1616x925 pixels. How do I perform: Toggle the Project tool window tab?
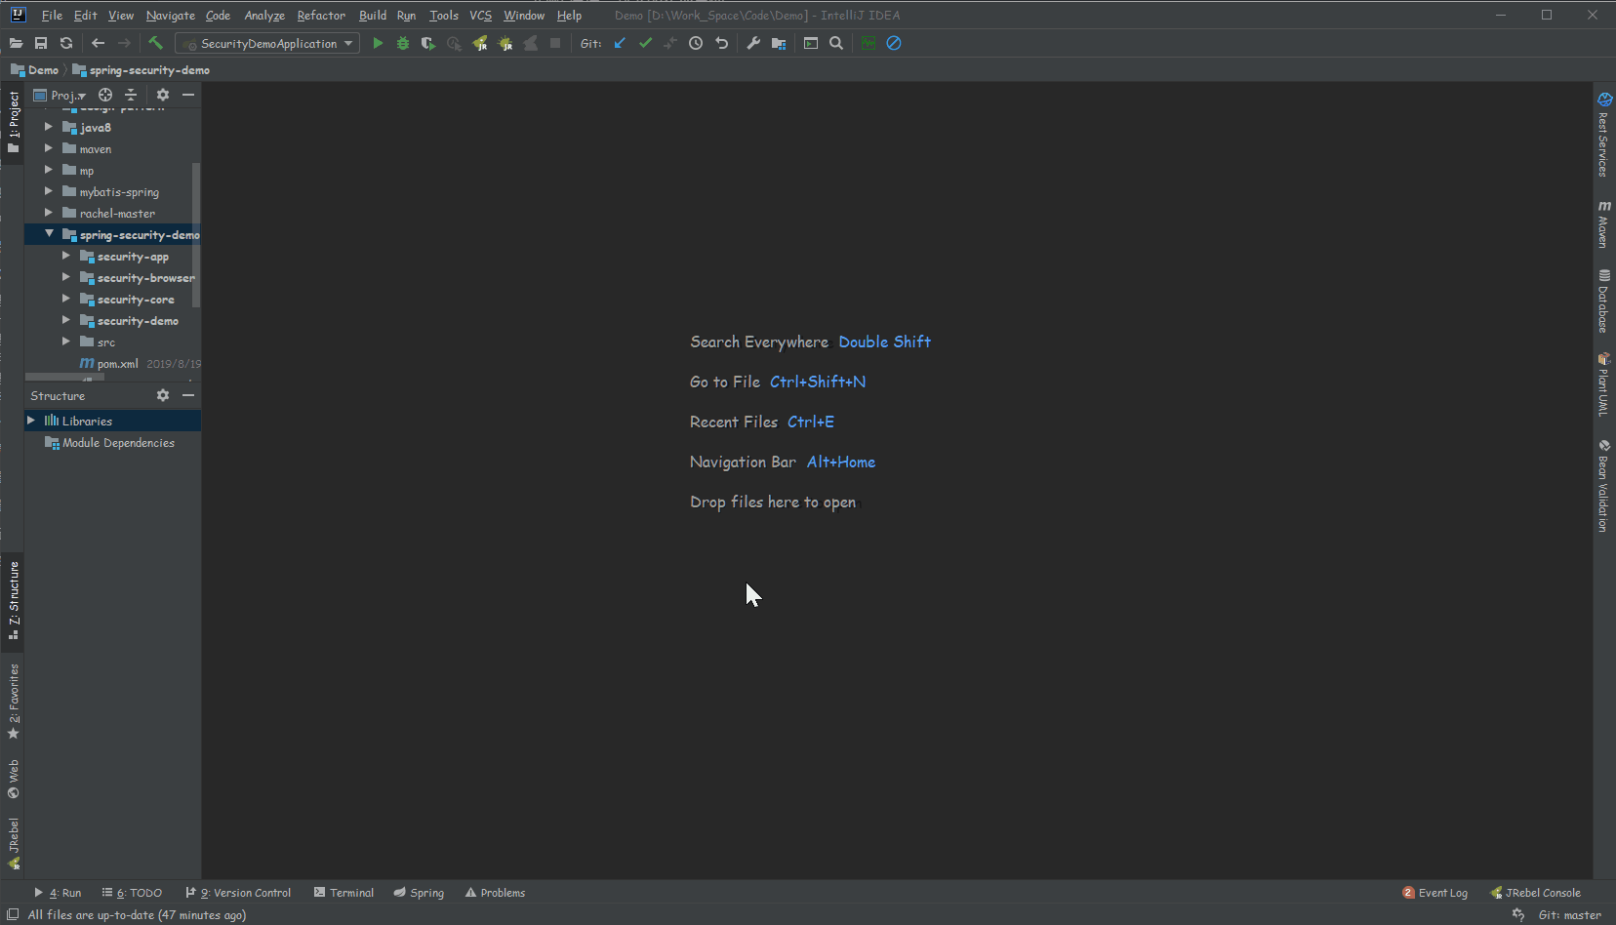click(13, 123)
